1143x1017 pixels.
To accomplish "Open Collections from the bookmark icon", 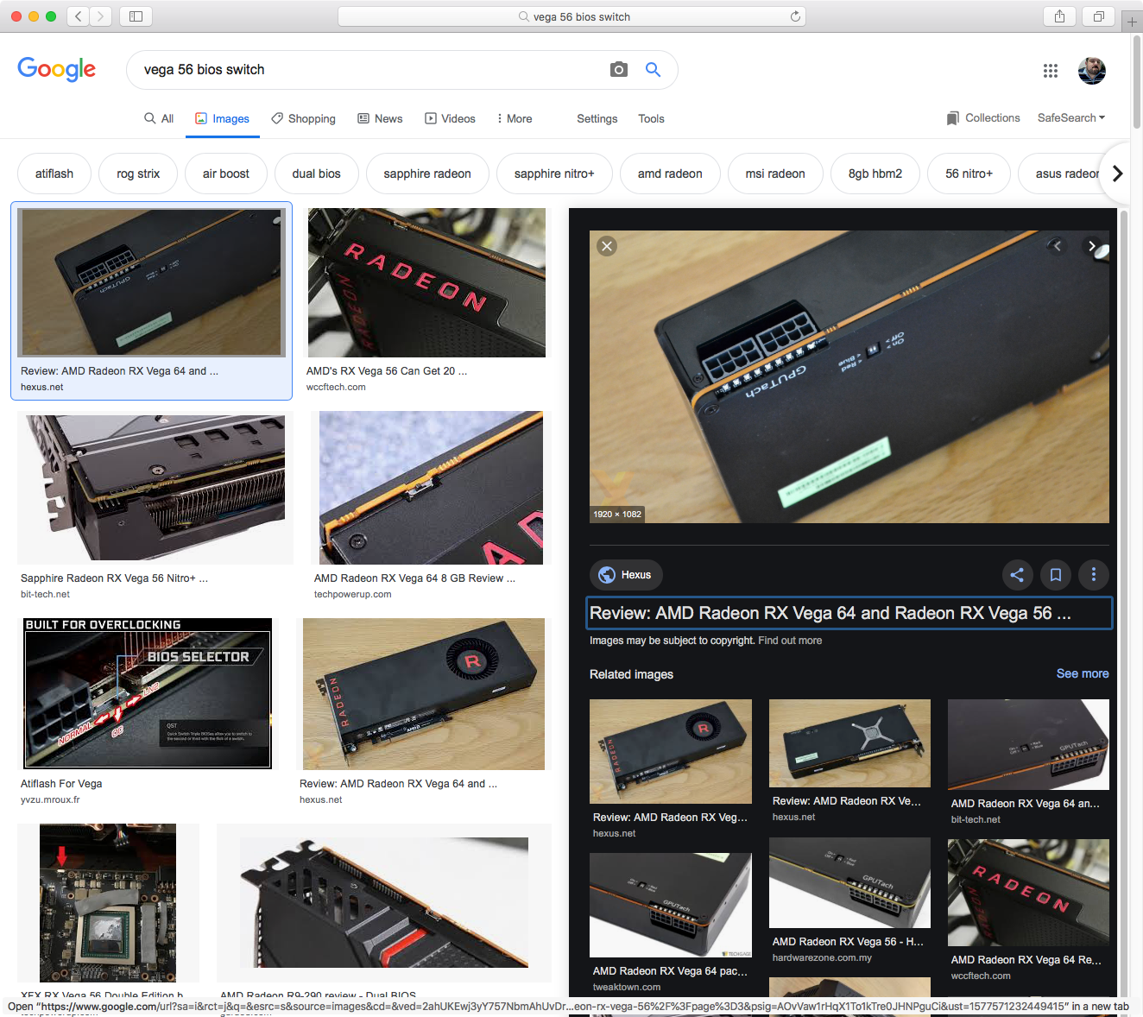I will coord(982,118).
